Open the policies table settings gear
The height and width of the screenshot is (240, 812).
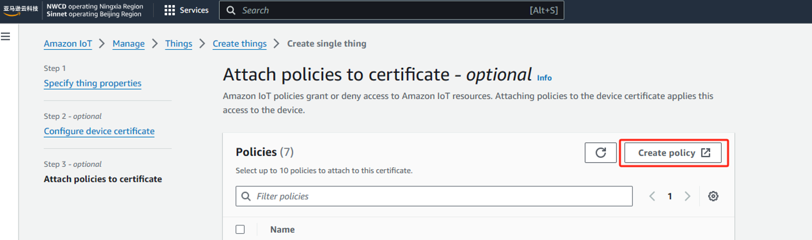click(713, 196)
